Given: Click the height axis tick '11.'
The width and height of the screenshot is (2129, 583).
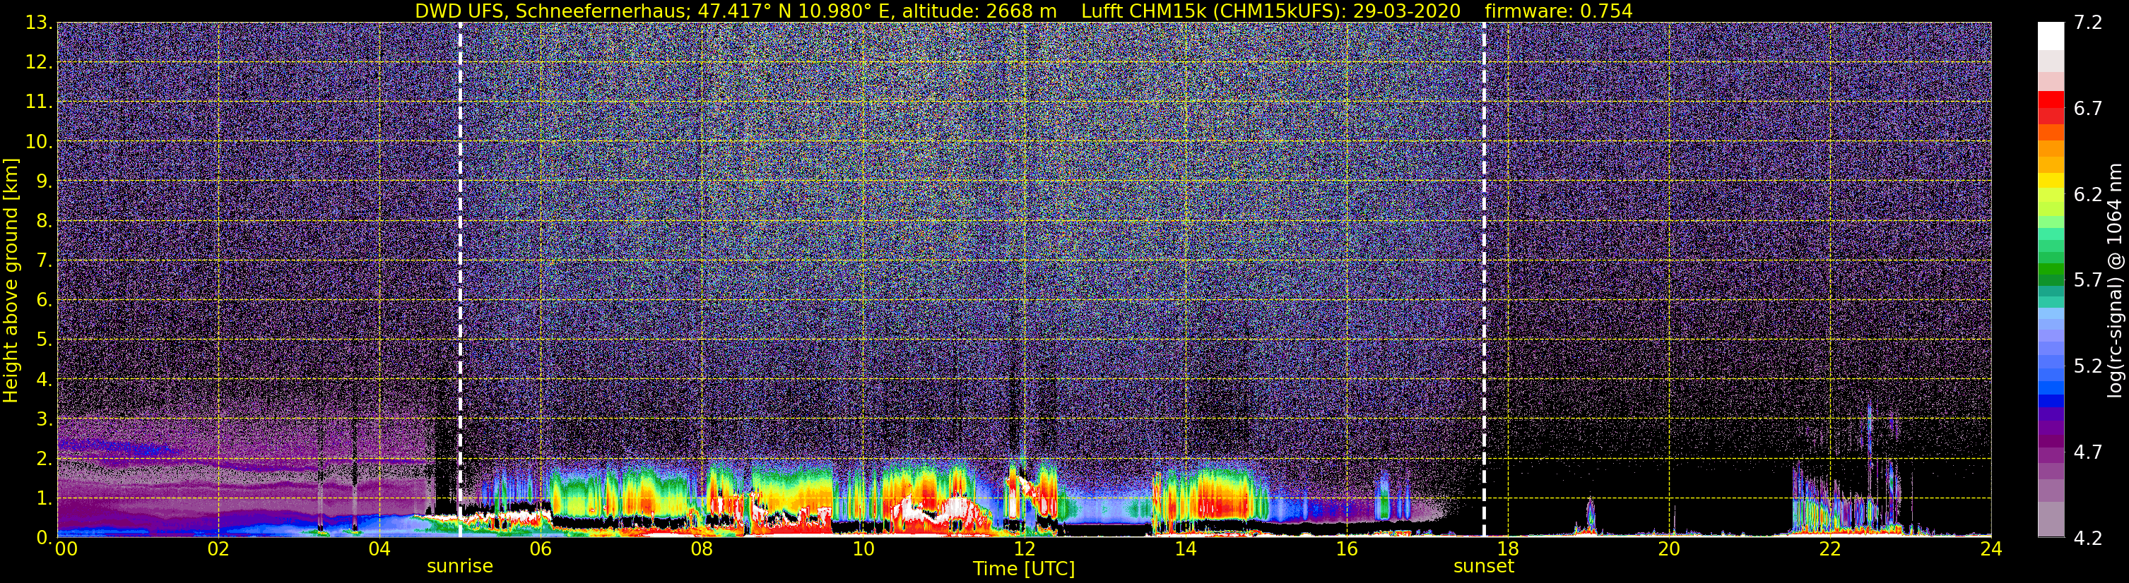Looking at the screenshot, I should [39, 102].
